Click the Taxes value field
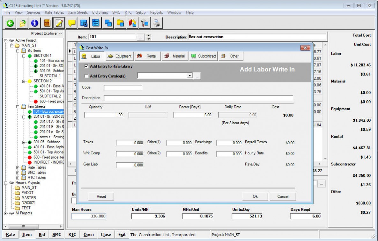 pyautogui.click(x=130, y=143)
